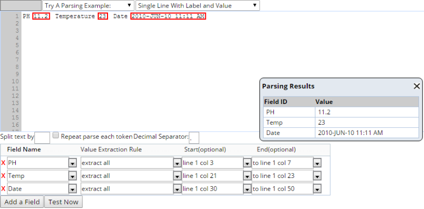Image resolution: width=424 pixels, height=209 pixels.
Task: Close the Parsing Results popup
Action: pyautogui.click(x=417, y=87)
